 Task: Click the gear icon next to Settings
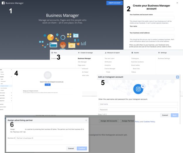point(159,53)
